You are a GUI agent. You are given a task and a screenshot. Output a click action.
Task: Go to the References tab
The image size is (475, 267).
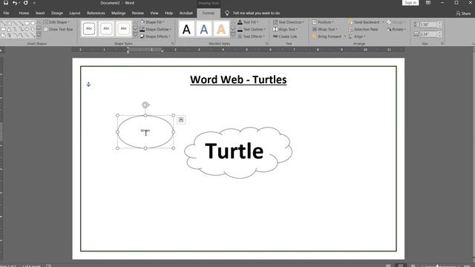point(96,13)
